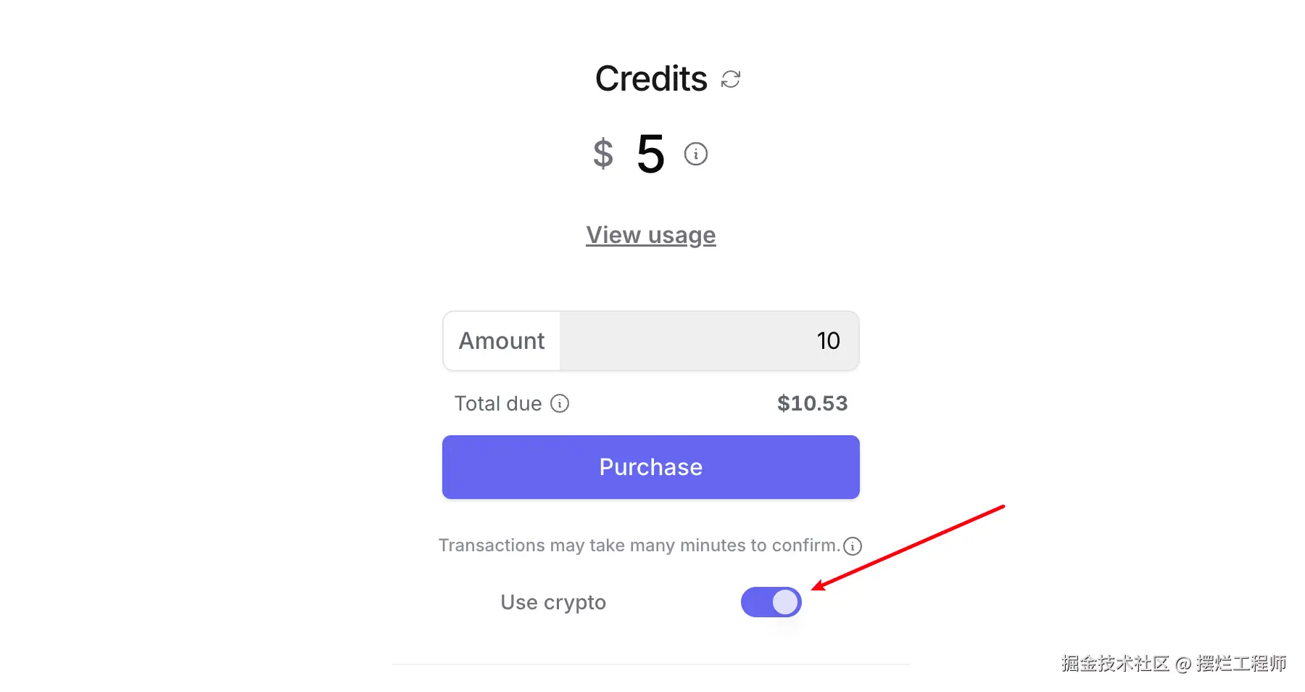The image size is (1305, 692).
Task: Click the $10.53 total amount
Action: (812, 403)
